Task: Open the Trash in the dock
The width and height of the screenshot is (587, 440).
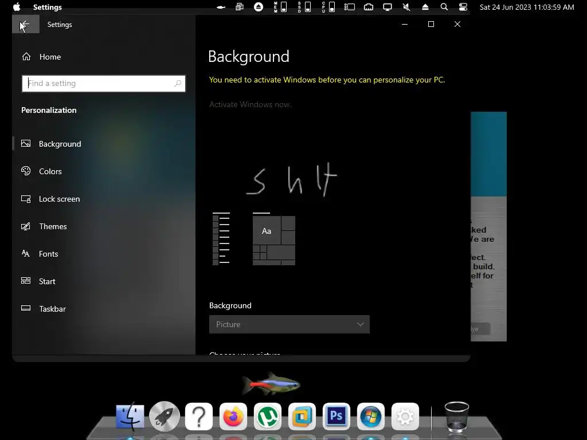Action: point(457,417)
